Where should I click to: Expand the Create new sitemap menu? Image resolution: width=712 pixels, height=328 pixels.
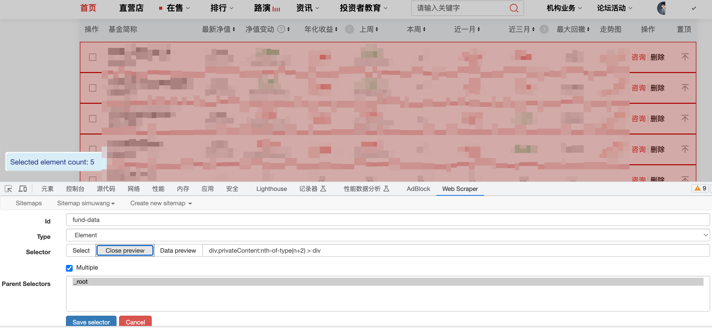161,203
